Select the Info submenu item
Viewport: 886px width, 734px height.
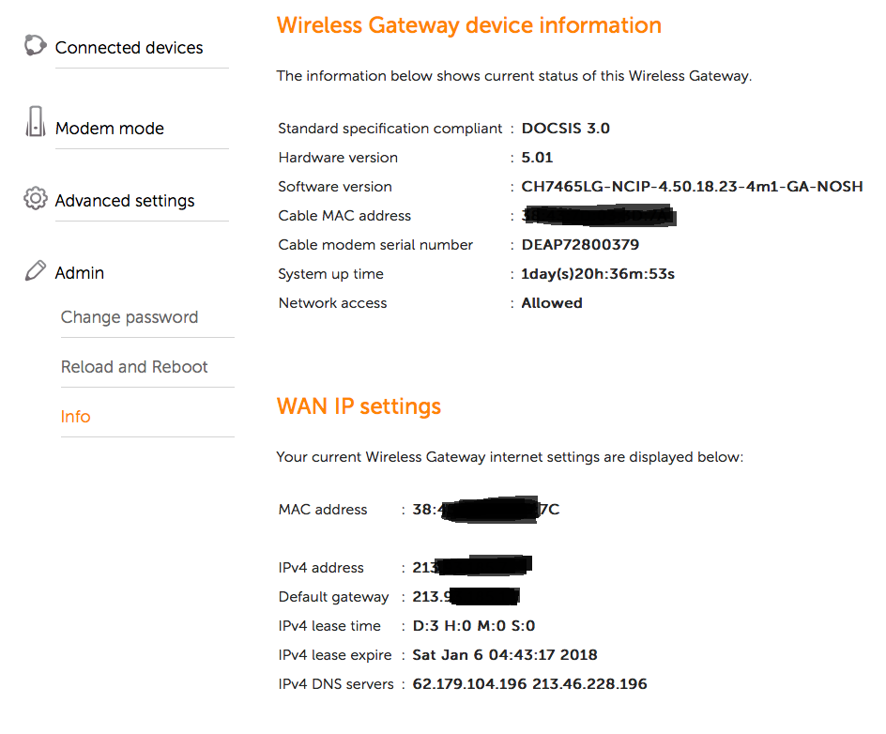(76, 417)
